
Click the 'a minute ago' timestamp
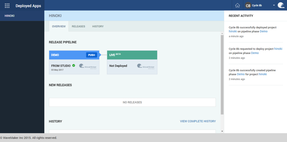coord(236,36)
